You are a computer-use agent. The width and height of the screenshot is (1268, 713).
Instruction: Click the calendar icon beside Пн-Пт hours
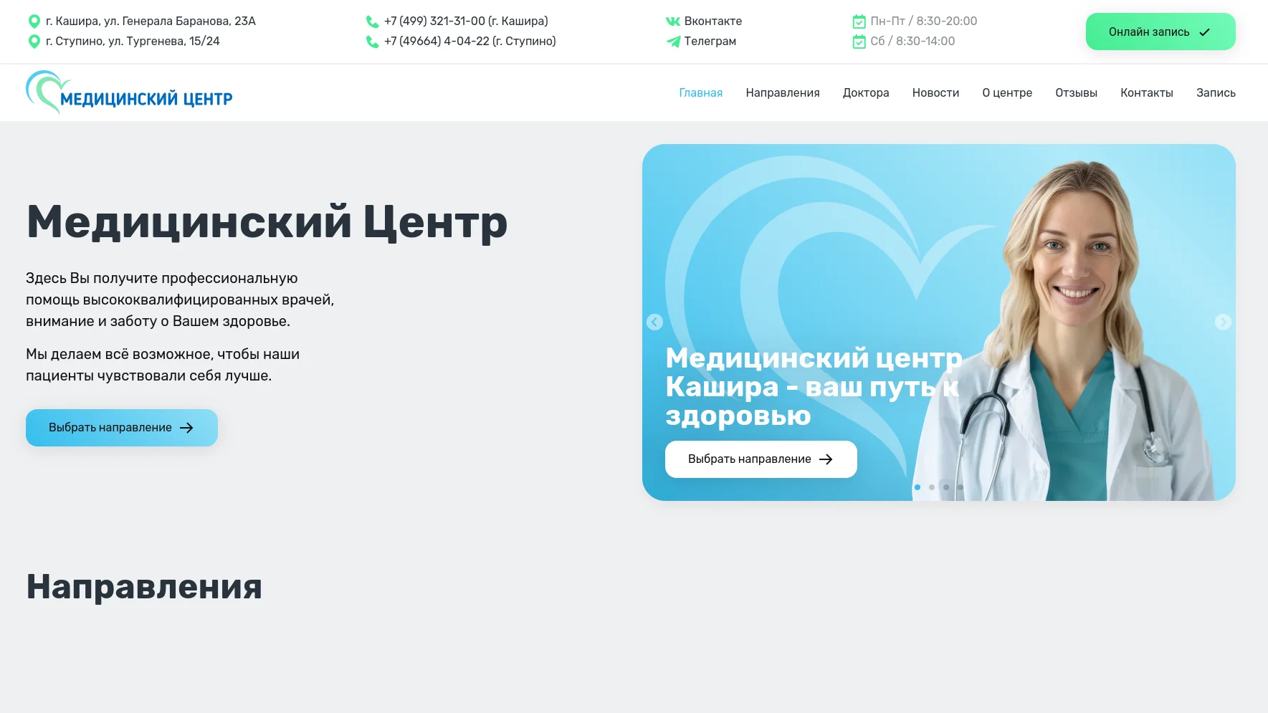(x=859, y=21)
